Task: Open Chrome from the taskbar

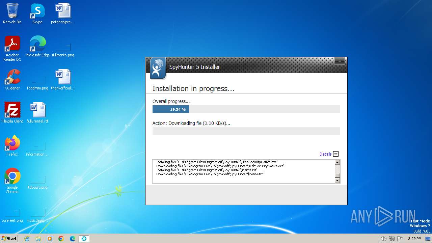Action: click(x=61, y=239)
